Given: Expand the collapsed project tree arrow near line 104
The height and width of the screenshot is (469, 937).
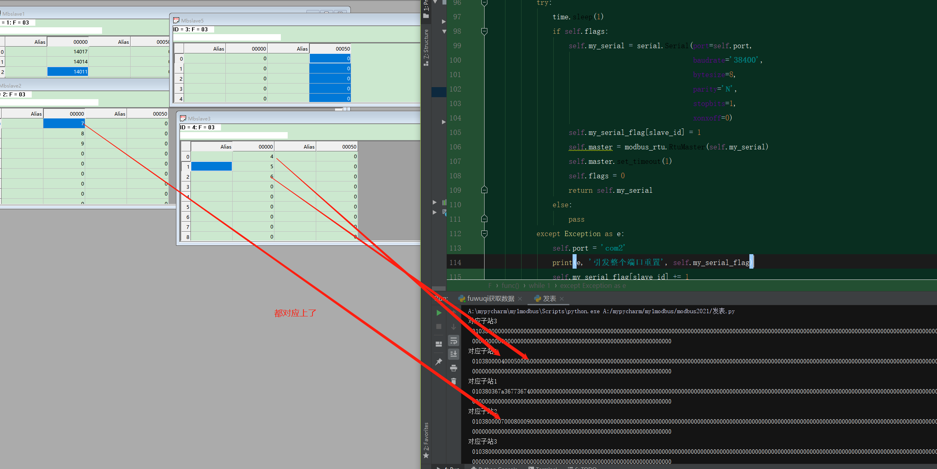Looking at the screenshot, I should tap(444, 122).
